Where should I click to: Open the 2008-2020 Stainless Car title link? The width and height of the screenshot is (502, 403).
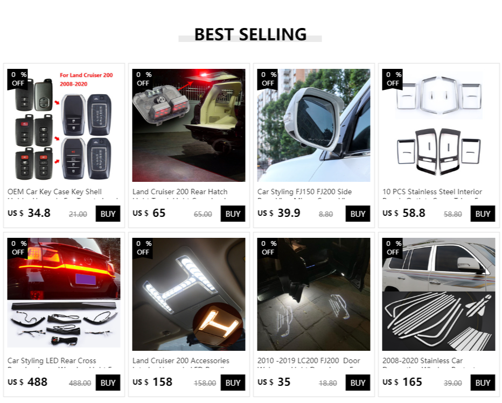pyautogui.click(x=423, y=361)
